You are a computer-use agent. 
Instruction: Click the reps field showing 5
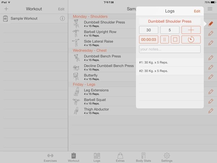[x=170, y=30]
